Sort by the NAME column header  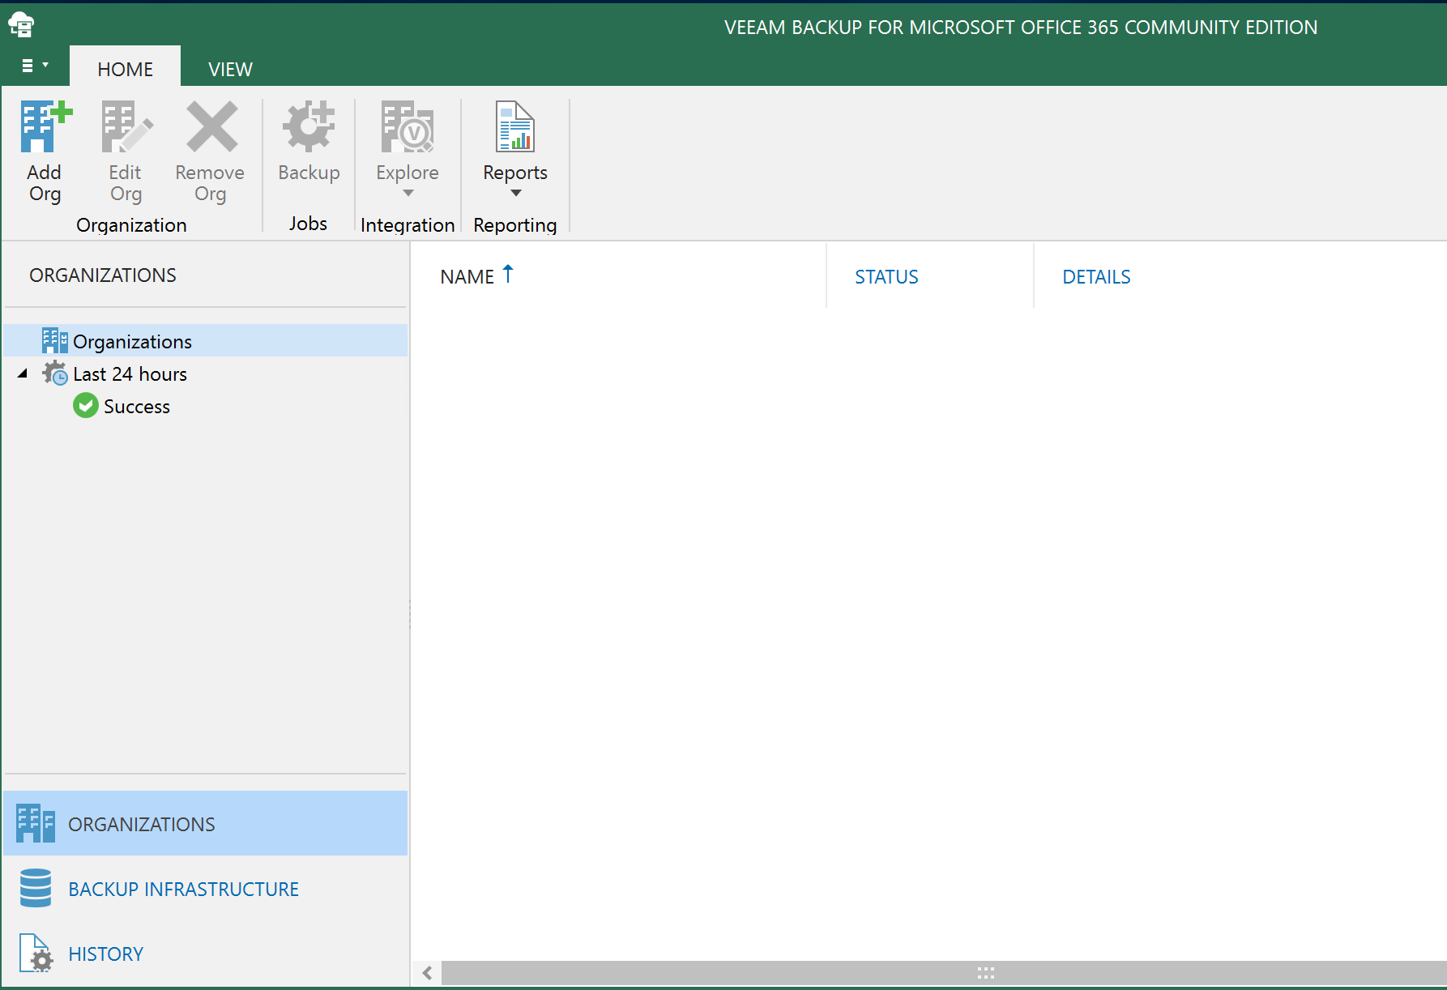point(467,277)
